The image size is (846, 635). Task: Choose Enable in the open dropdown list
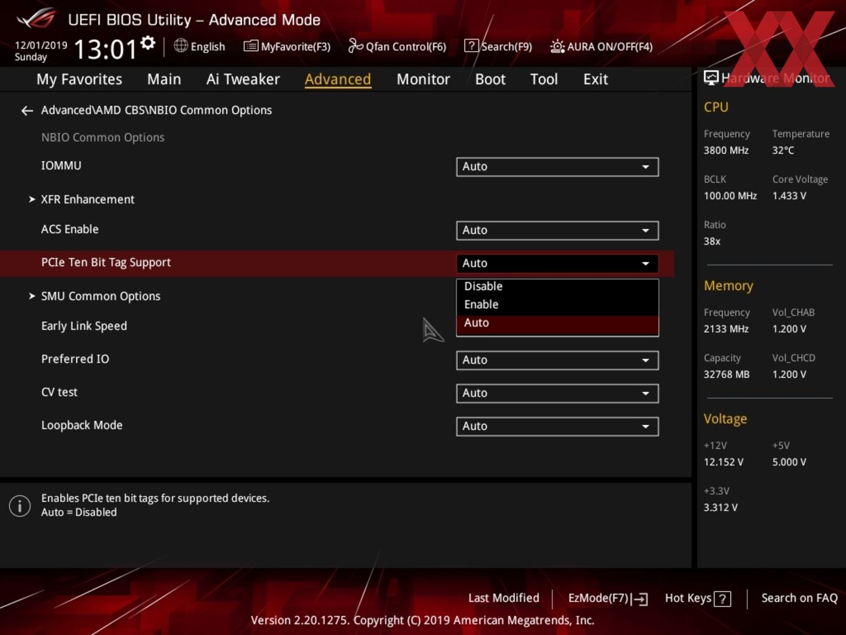(557, 304)
